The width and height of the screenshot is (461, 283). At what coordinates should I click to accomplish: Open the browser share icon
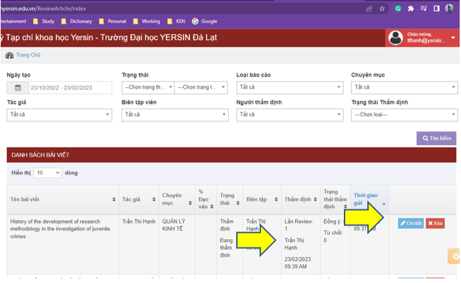pyautogui.click(x=369, y=9)
